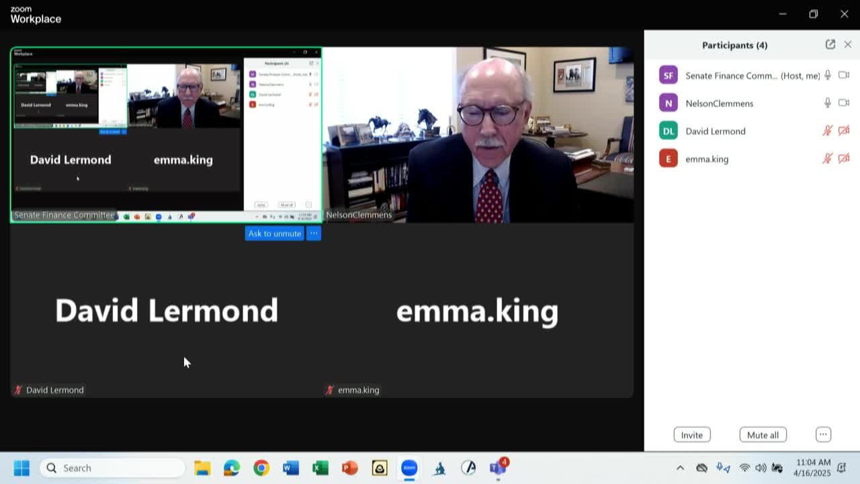This screenshot has height=484, width=860.
Task: Select Senate Finance Committee shared screen tile
Action: [x=166, y=134]
